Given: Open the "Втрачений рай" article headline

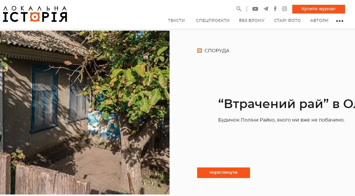Looking at the screenshot, I should [286, 104].
